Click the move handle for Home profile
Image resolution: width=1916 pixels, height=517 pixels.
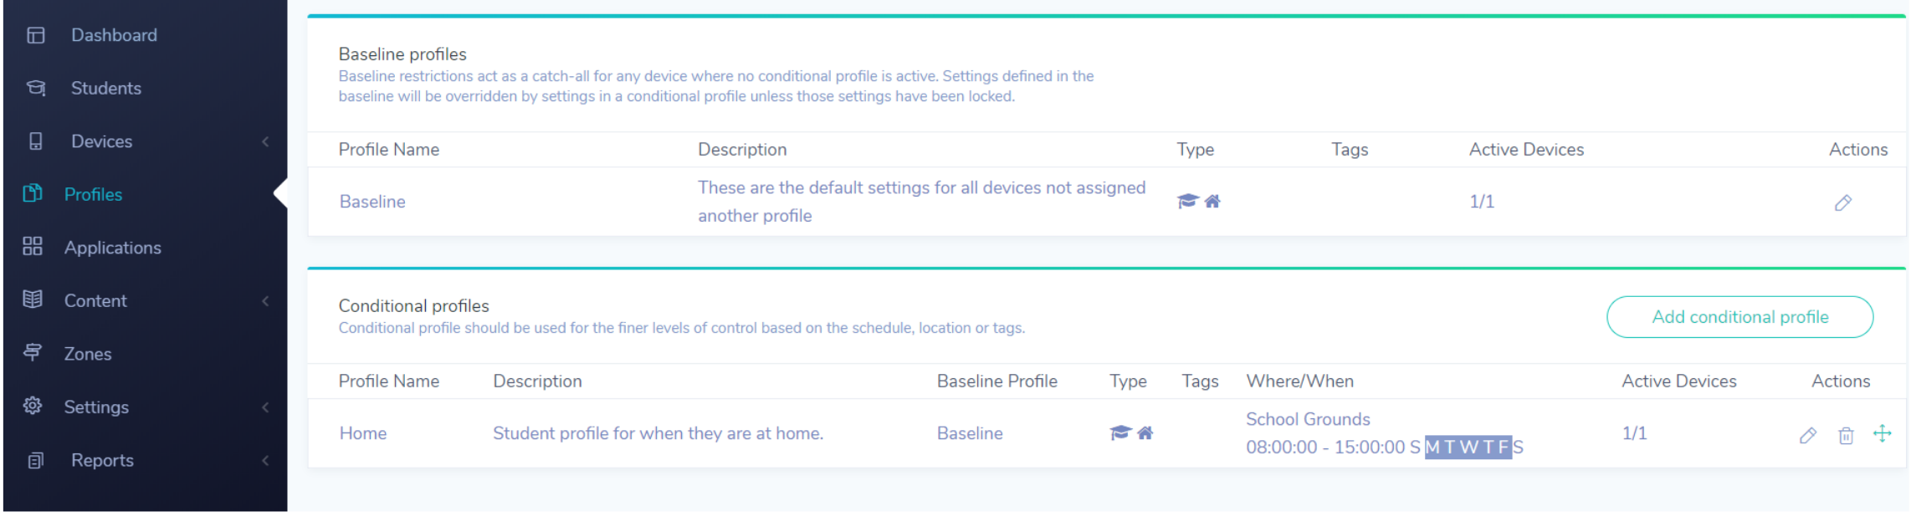point(1882,433)
